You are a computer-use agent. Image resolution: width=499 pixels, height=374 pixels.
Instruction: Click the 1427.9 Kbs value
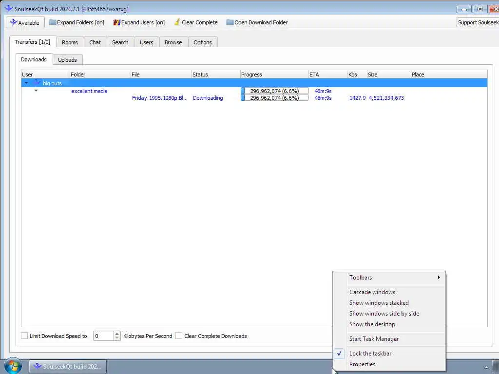pos(357,98)
